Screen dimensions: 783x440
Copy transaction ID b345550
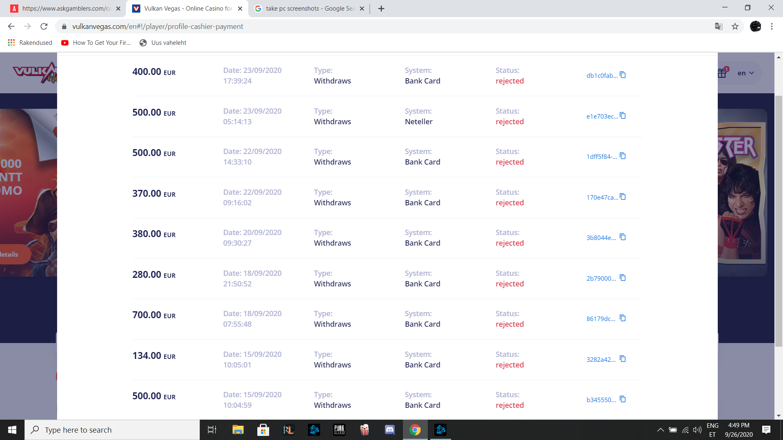tap(623, 399)
